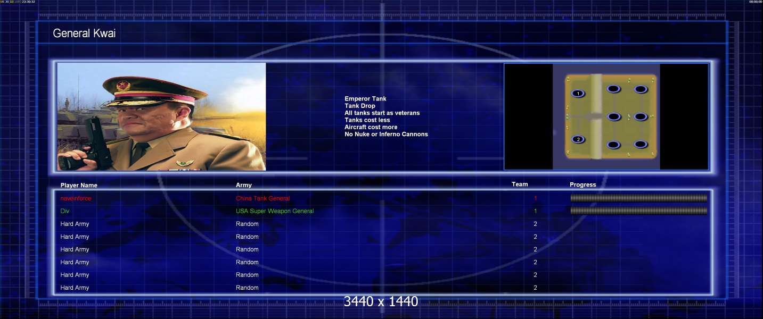Screen dimensions: 763x319
Task: Click Div's team number
Action: (536, 211)
